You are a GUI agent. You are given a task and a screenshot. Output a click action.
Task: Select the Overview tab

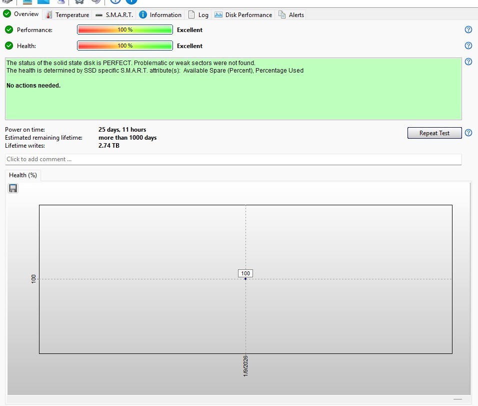point(21,14)
